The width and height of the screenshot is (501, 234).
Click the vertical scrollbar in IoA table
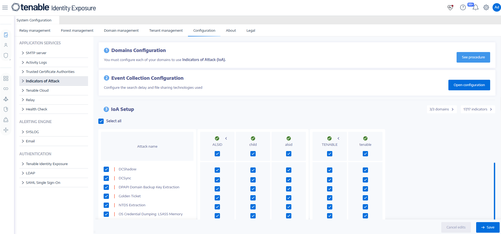494,191
